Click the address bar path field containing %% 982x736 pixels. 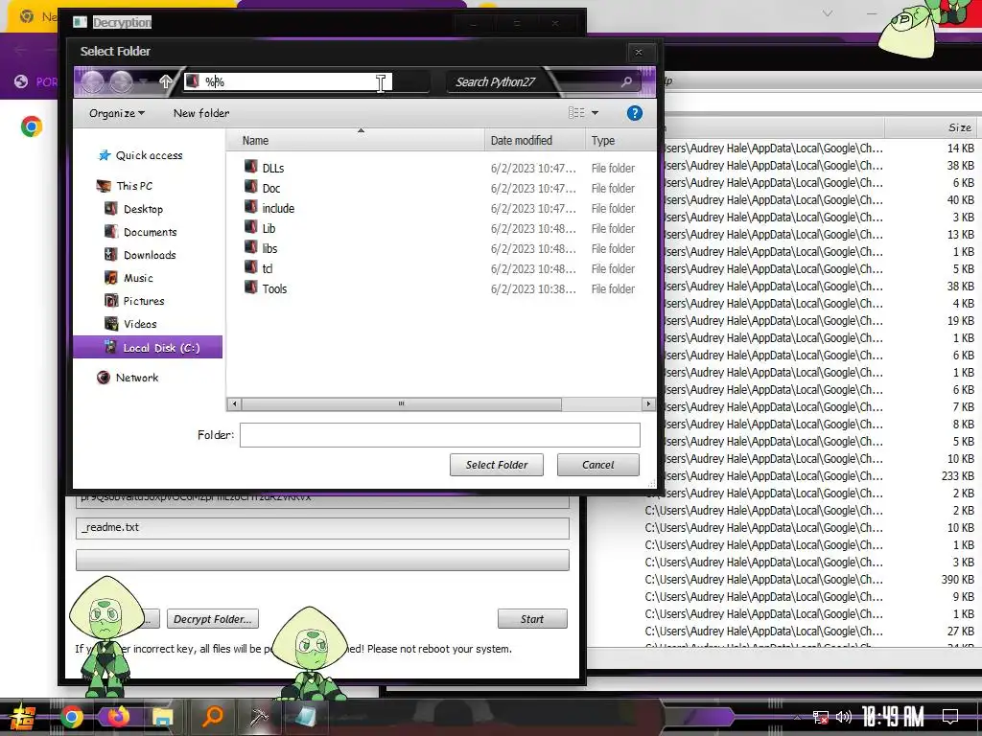pos(288,82)
